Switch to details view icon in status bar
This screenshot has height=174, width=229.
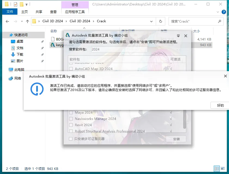coord(217,169)
